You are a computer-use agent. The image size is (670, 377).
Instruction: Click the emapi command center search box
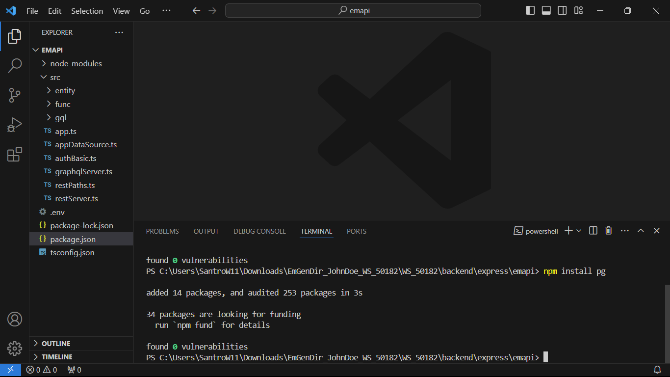[353, 11]
